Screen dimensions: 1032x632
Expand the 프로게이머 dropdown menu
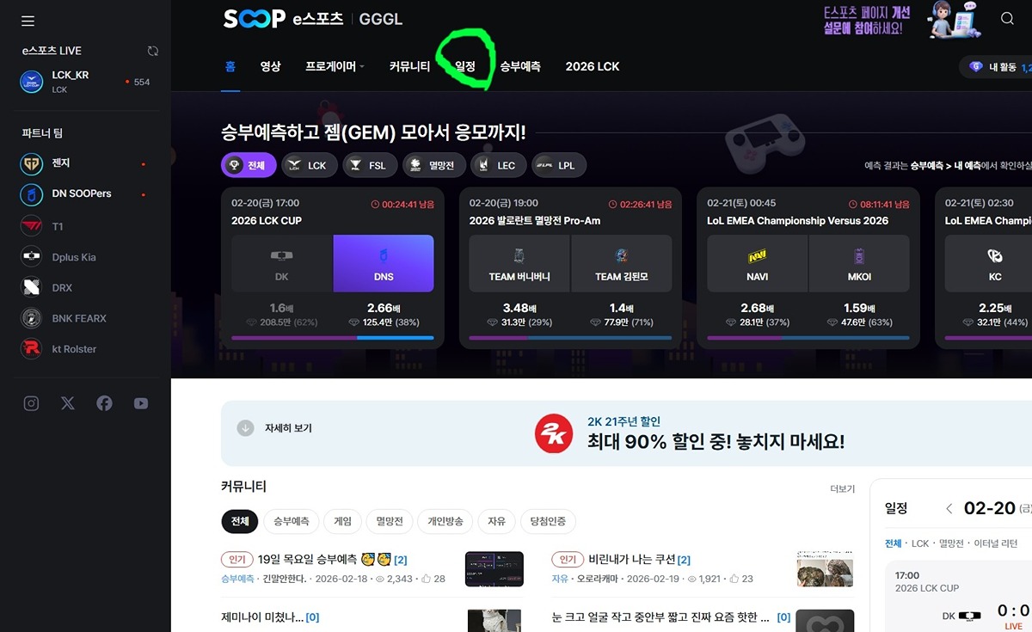pyautogui.click(x=335, y=66)
